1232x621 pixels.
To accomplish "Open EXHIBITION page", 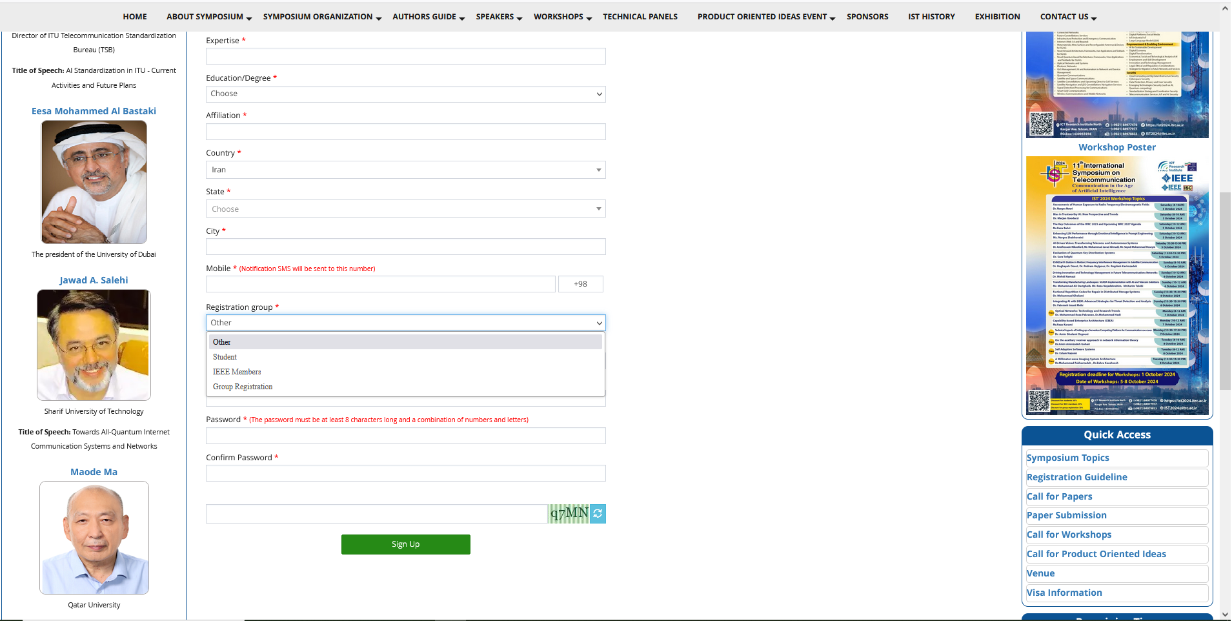I will coord(997,17).
